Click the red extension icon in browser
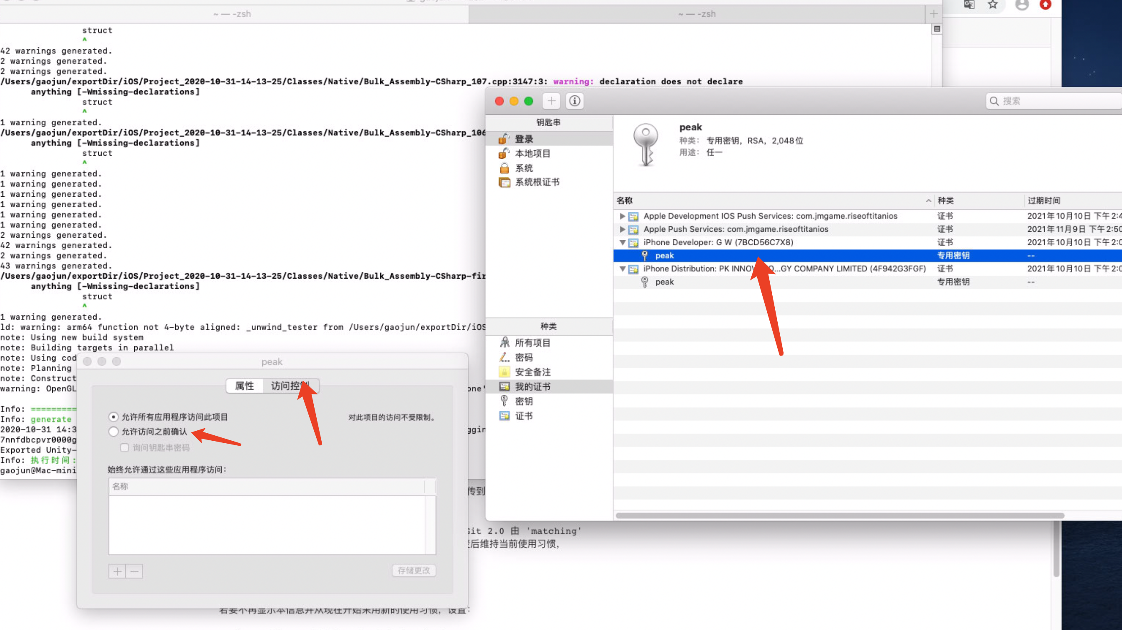 1045,5
